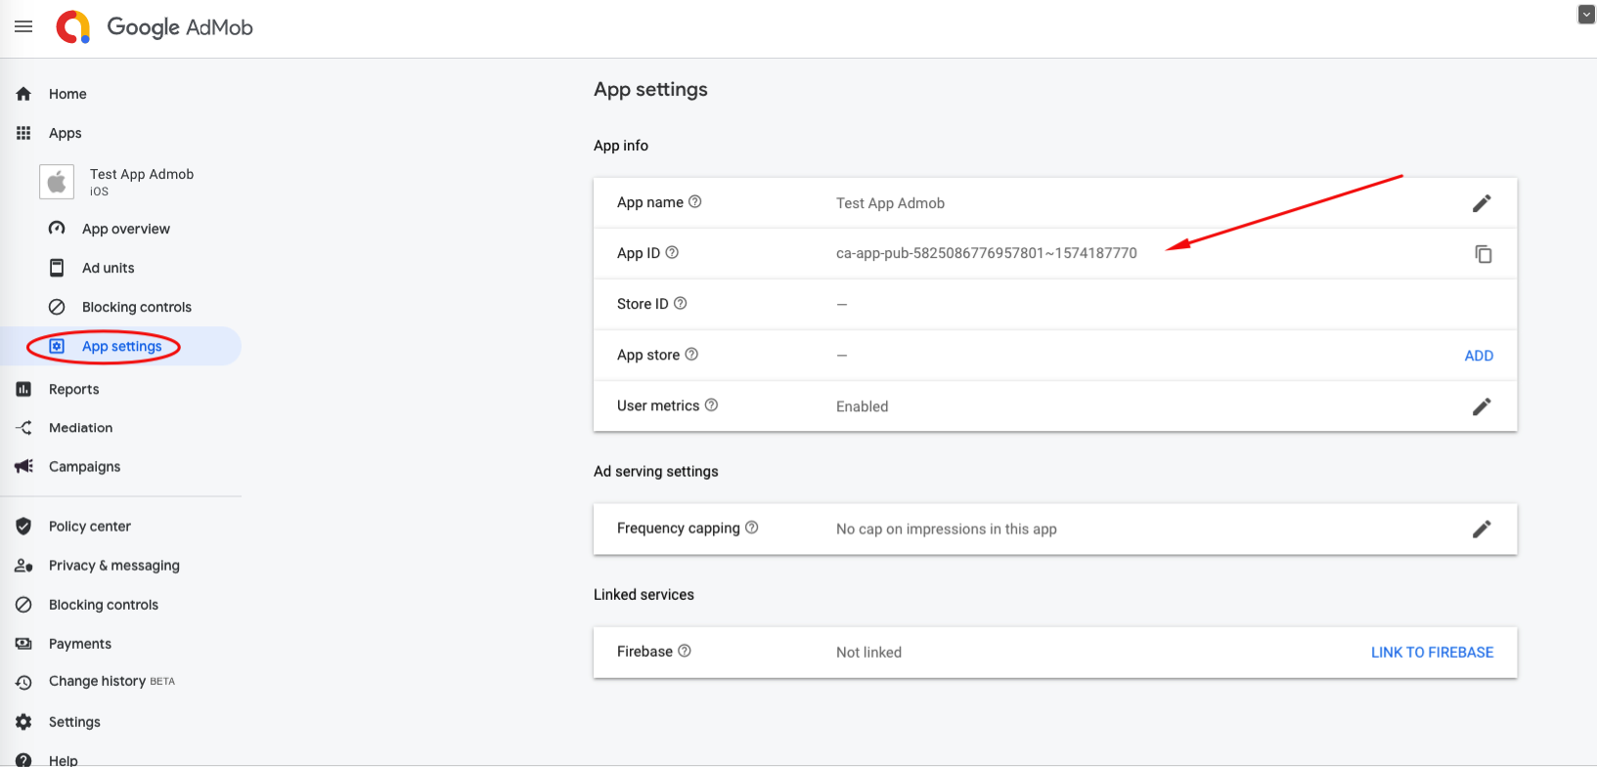Go to Mediation section
The height and width of the screenshot is (767, 1597).
(x=81, y=428)
